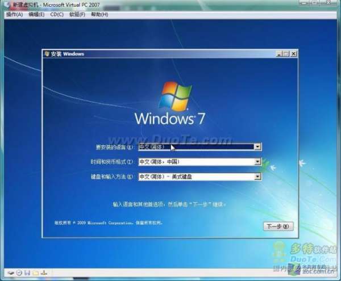Select the 中文(简体) - 美式键盘 combo box field
Screen dimensions: 341x281
pyautogui.click(x=200, y=177)
